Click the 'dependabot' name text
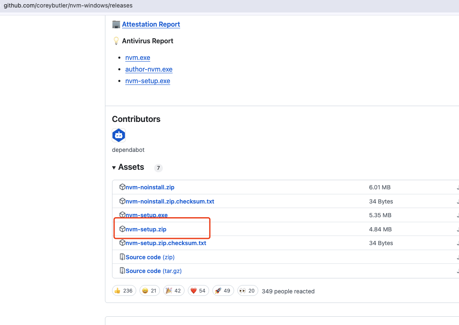 (x=128, y=150)
